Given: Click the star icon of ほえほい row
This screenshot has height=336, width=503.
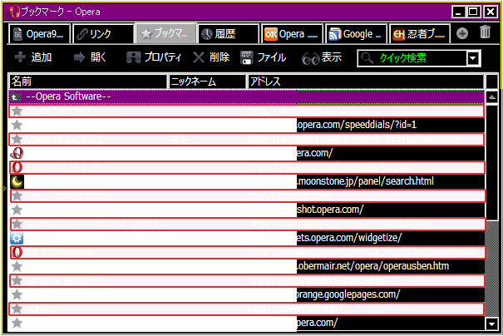Looking at the screenshot, I should 17,309.
